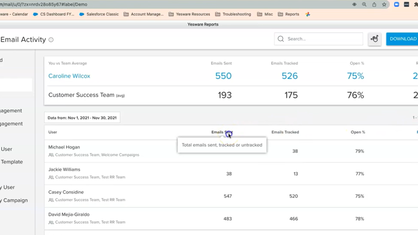
Task: Click the team icon button beside Search
Action: click(375, 39)
